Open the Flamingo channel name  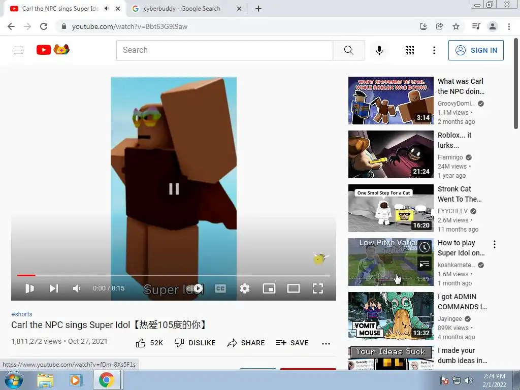[450, 157]
